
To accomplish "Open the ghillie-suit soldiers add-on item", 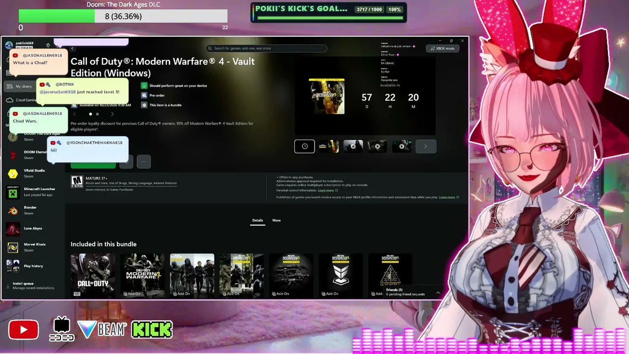I will 241,275.
